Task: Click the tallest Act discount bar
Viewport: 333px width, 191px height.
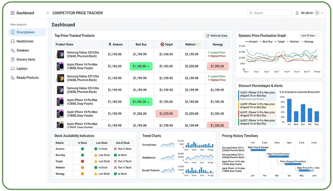Action: click(289, 110)
